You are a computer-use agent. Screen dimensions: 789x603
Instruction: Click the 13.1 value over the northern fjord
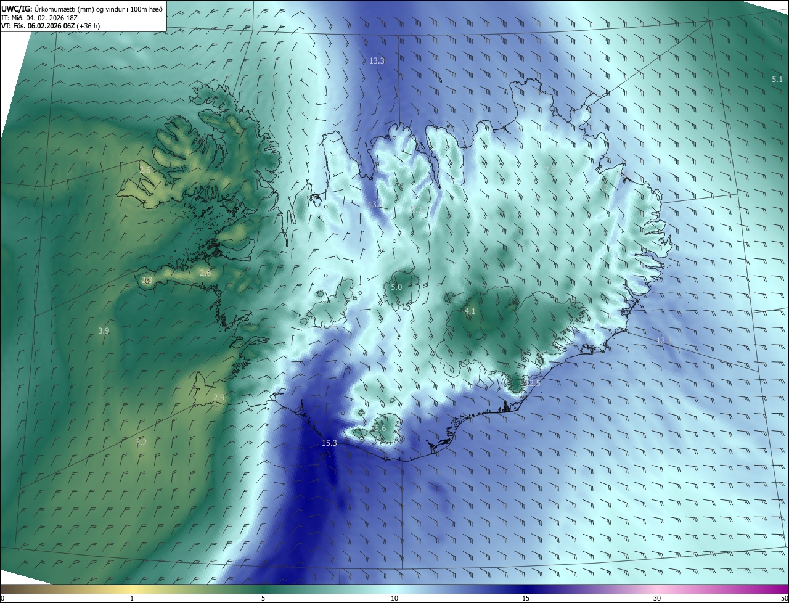tap(375, 203)
